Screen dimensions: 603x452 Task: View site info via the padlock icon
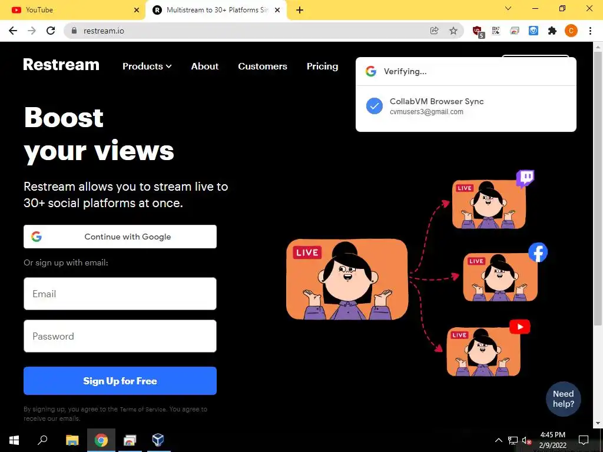74,31
